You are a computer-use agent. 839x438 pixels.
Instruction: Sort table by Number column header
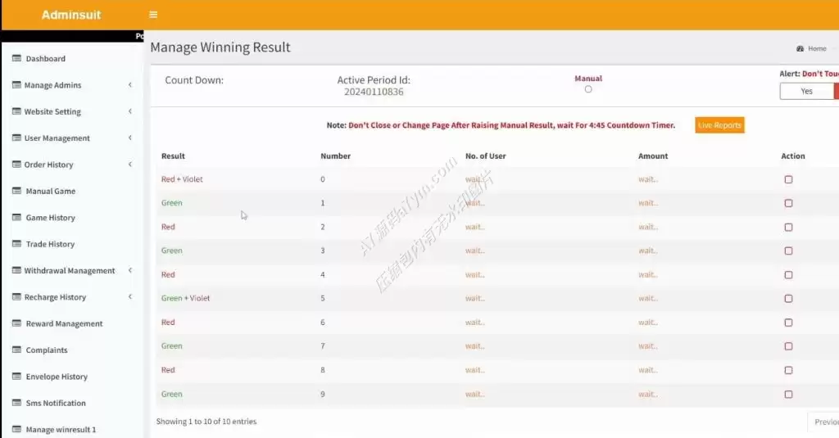335,156
